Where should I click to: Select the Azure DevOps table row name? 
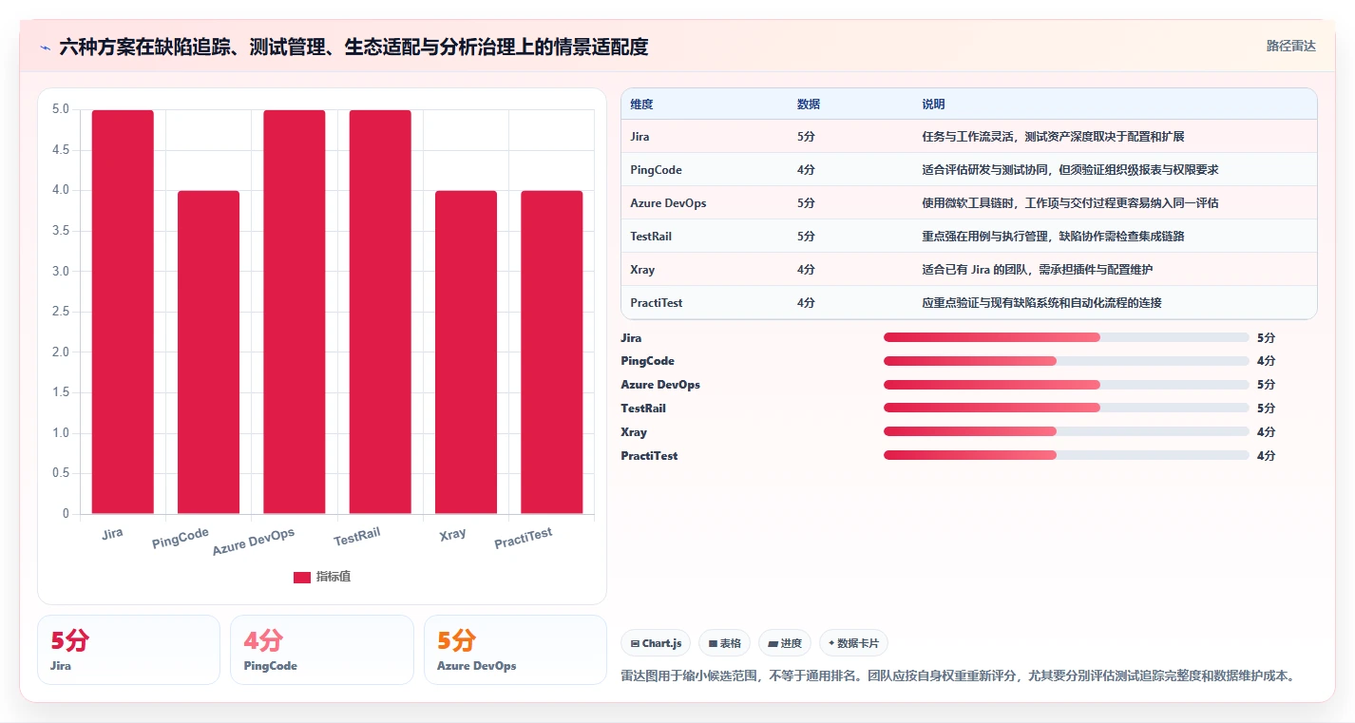coord(668,203)
